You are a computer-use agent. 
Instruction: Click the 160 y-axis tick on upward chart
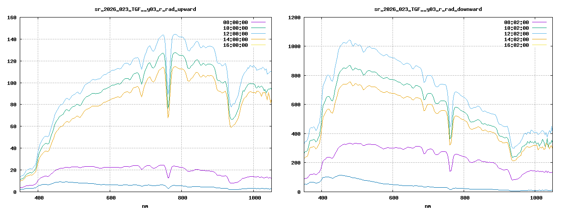tap(12, 17)
